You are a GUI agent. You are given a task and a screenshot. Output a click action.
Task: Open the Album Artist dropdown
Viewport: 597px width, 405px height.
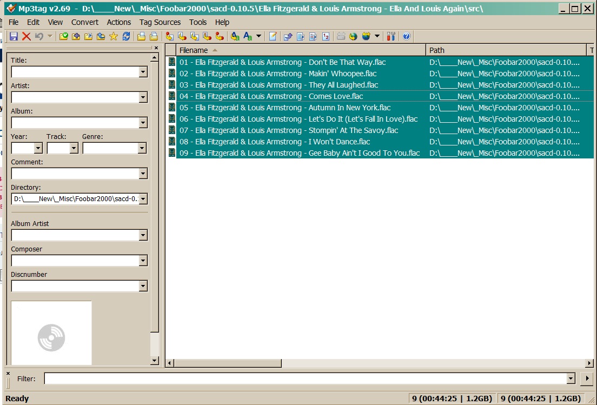(143, 236)
